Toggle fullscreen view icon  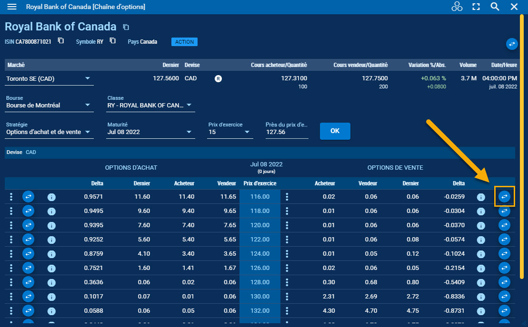click(x=476, y=7)
